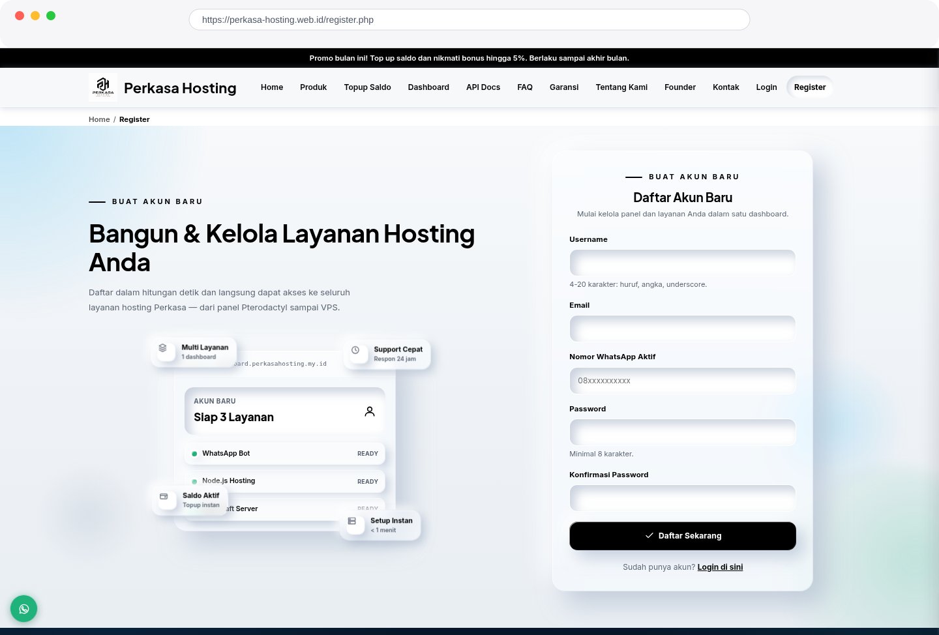
Task: Click the READY status for WhatsApp Bot
Action: click(x=368, y=454)
